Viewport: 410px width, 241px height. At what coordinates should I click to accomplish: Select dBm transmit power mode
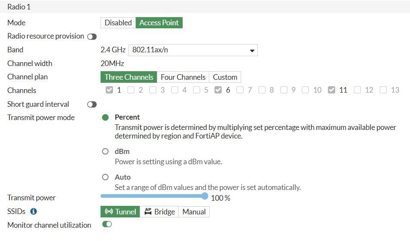coord(105,151)
